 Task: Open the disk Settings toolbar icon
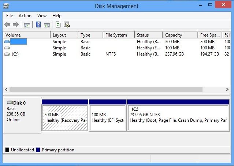[67, 25]
